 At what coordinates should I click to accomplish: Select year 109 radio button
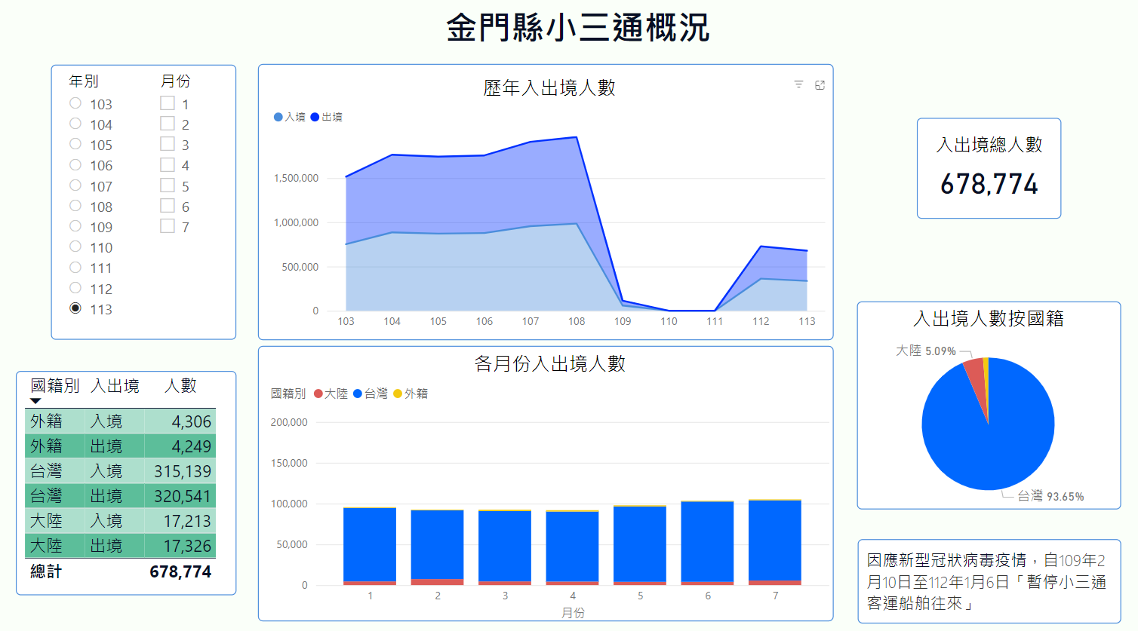[75, 226]
